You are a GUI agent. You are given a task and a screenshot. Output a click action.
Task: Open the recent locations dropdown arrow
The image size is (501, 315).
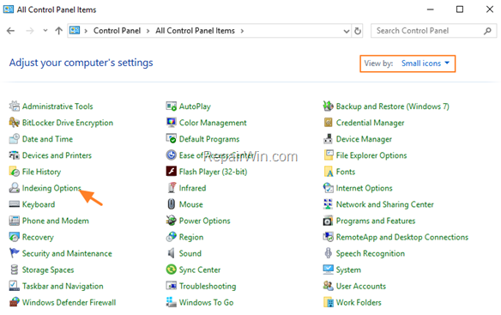pyautogui.click(x=45, y=31)
